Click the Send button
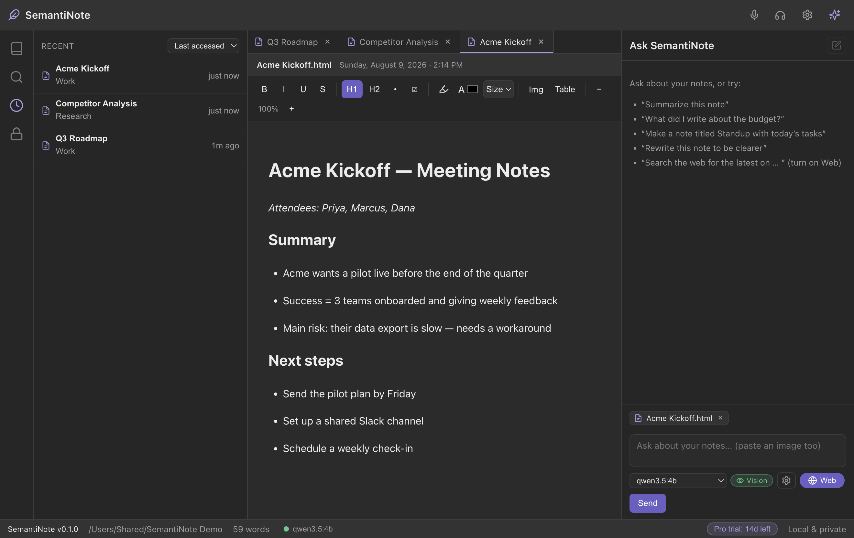Screen dimensions: 854x538 [647, 503]
